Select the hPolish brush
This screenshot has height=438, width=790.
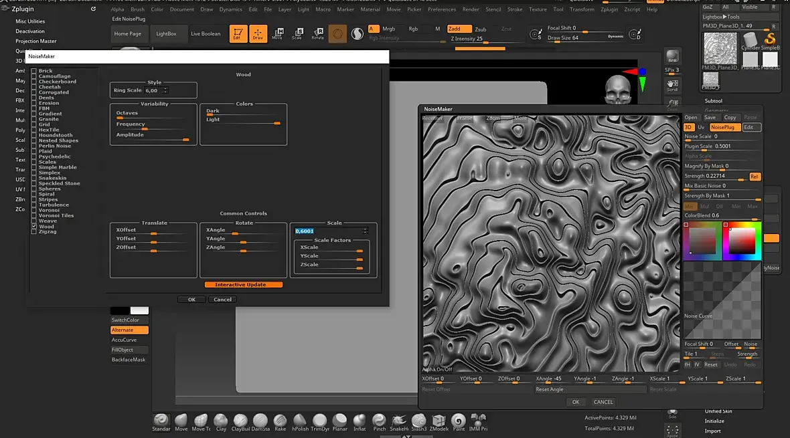(300, 421)
